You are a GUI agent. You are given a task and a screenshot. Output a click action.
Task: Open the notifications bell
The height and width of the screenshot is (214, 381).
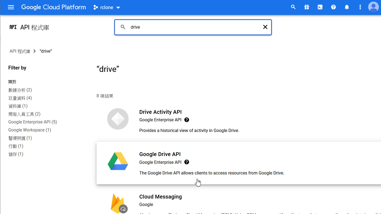347,7
